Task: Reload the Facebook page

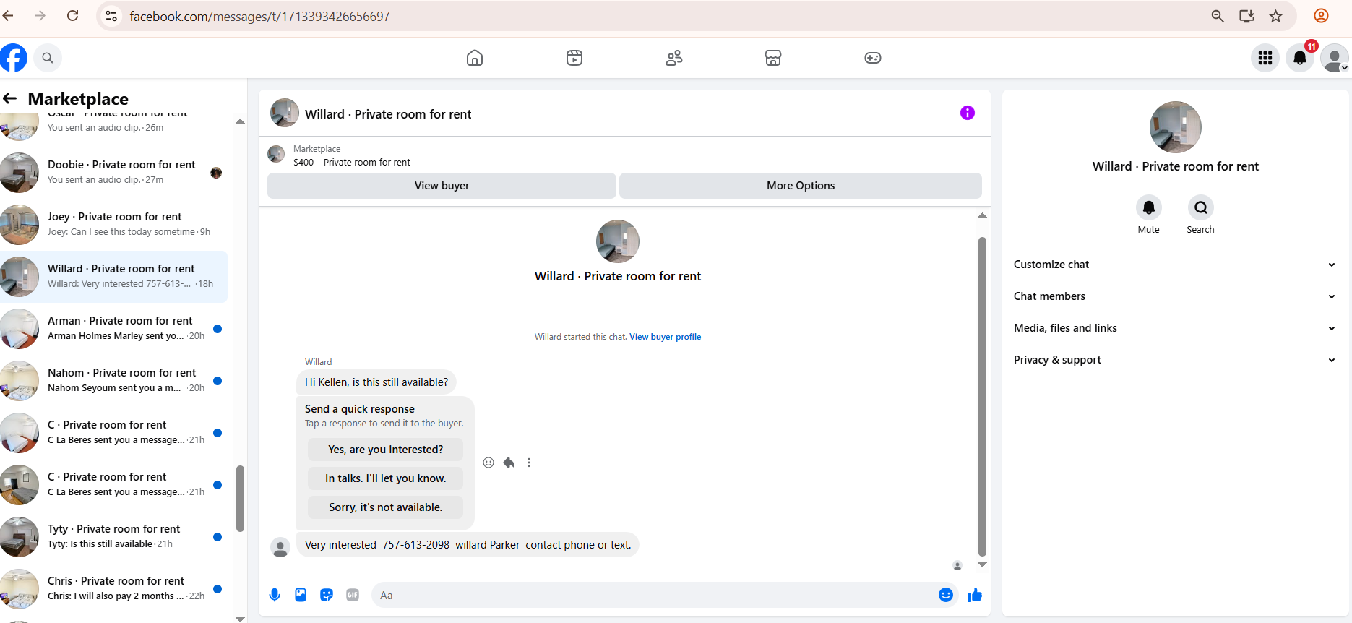Action: pos(72,16)
